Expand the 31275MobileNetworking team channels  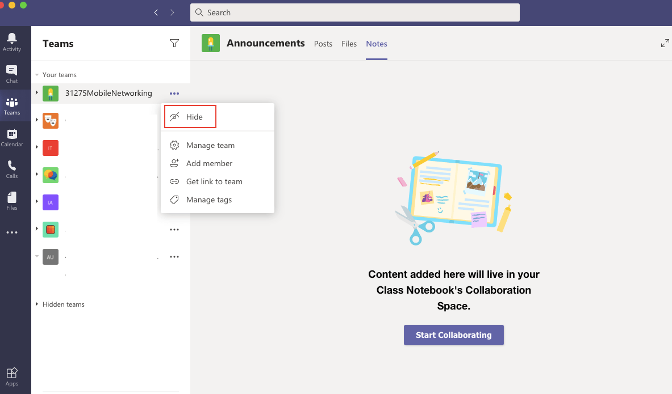[x=37, y=93]
